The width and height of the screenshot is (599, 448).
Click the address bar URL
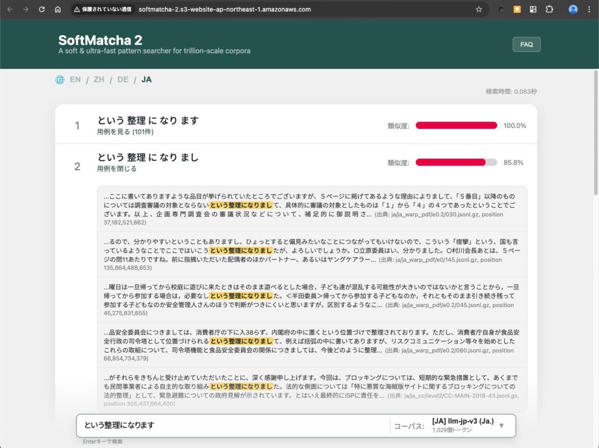[225, 9]
